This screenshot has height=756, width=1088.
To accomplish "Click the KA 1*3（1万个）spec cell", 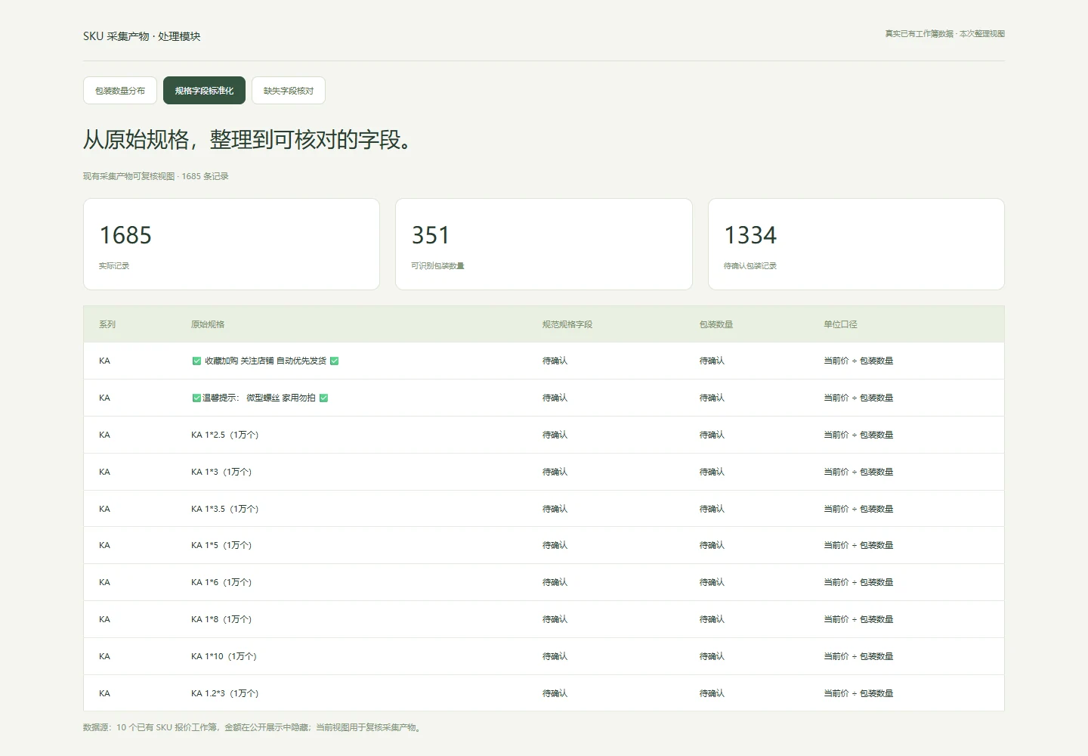I will 221,472.
